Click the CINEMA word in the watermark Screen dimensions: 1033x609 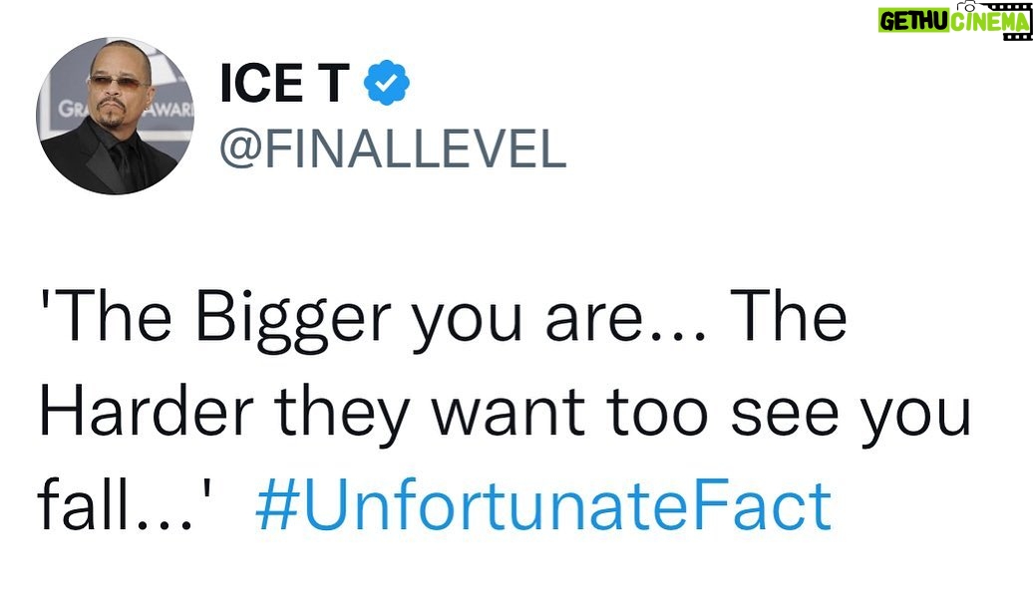click(989, 21)
